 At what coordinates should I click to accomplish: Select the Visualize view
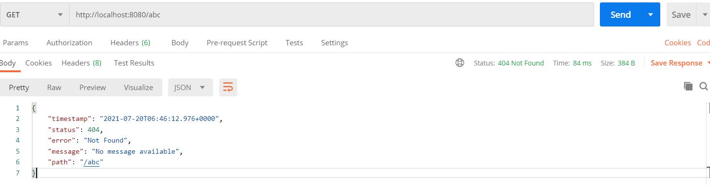[138, 87]
